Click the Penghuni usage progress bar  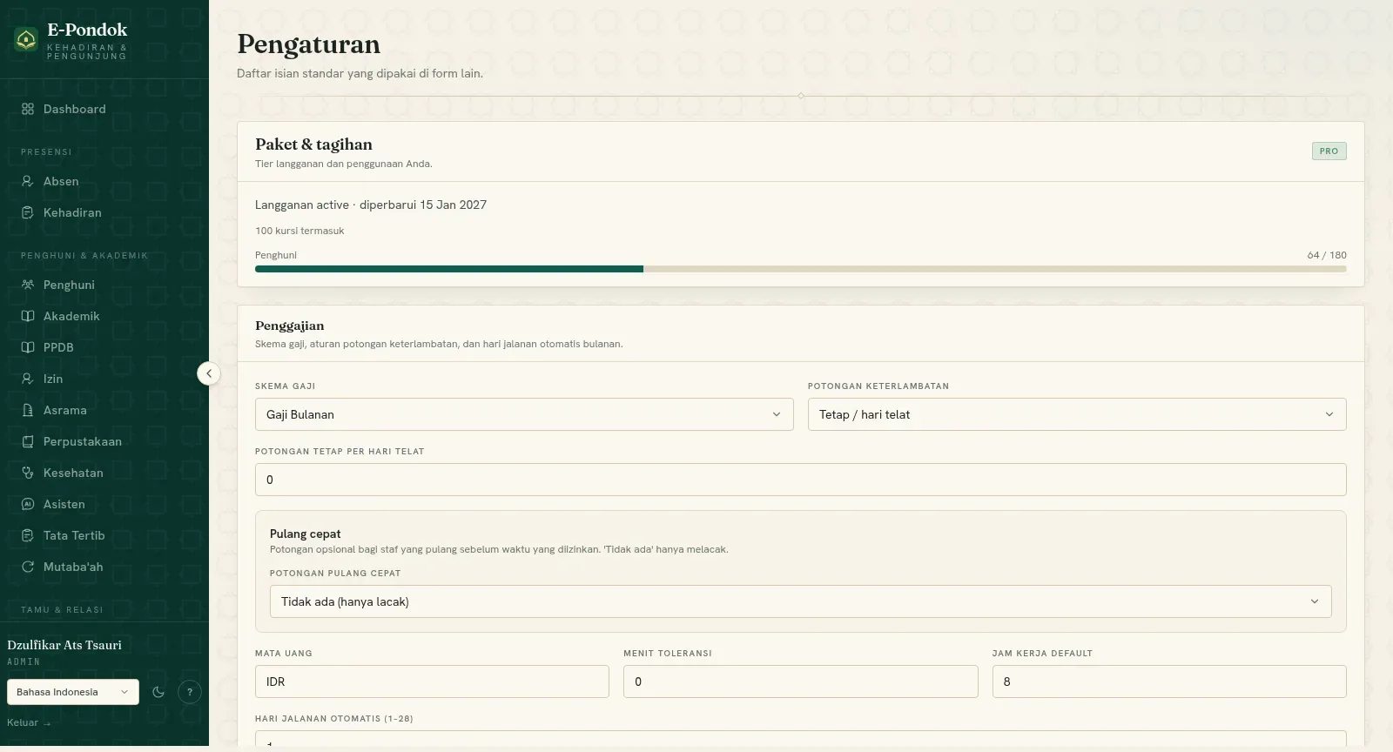pos(801,269)
